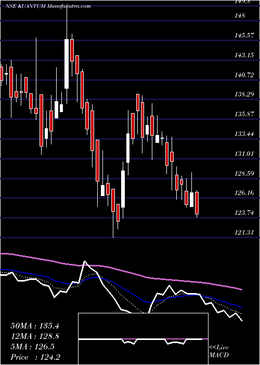The height and width of the screenshot is (365, 260).
Task: Click the 140.72 price axis label
Action: pos(244,75)
